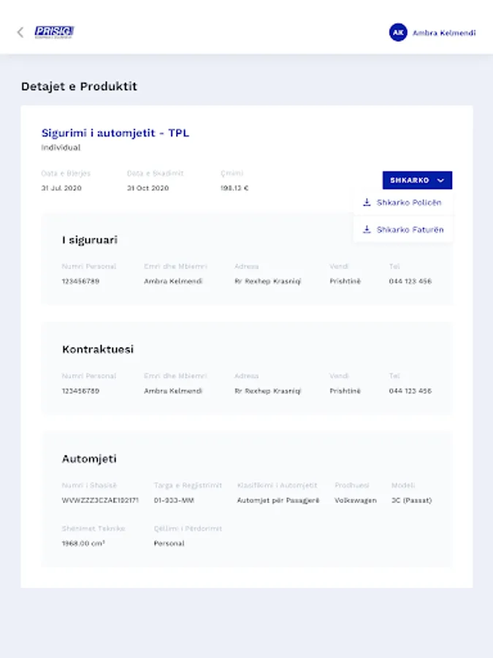Click the Sigurimi i automjetit - TPL title
The image size is (493, 658).
click(115, 133)
